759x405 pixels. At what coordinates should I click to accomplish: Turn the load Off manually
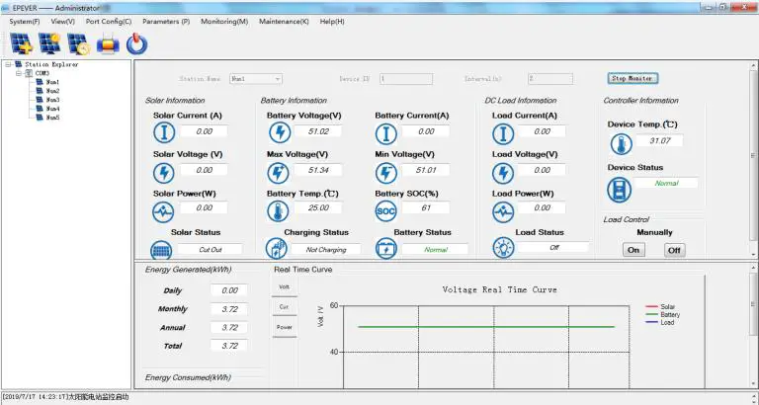coord(673,250)
